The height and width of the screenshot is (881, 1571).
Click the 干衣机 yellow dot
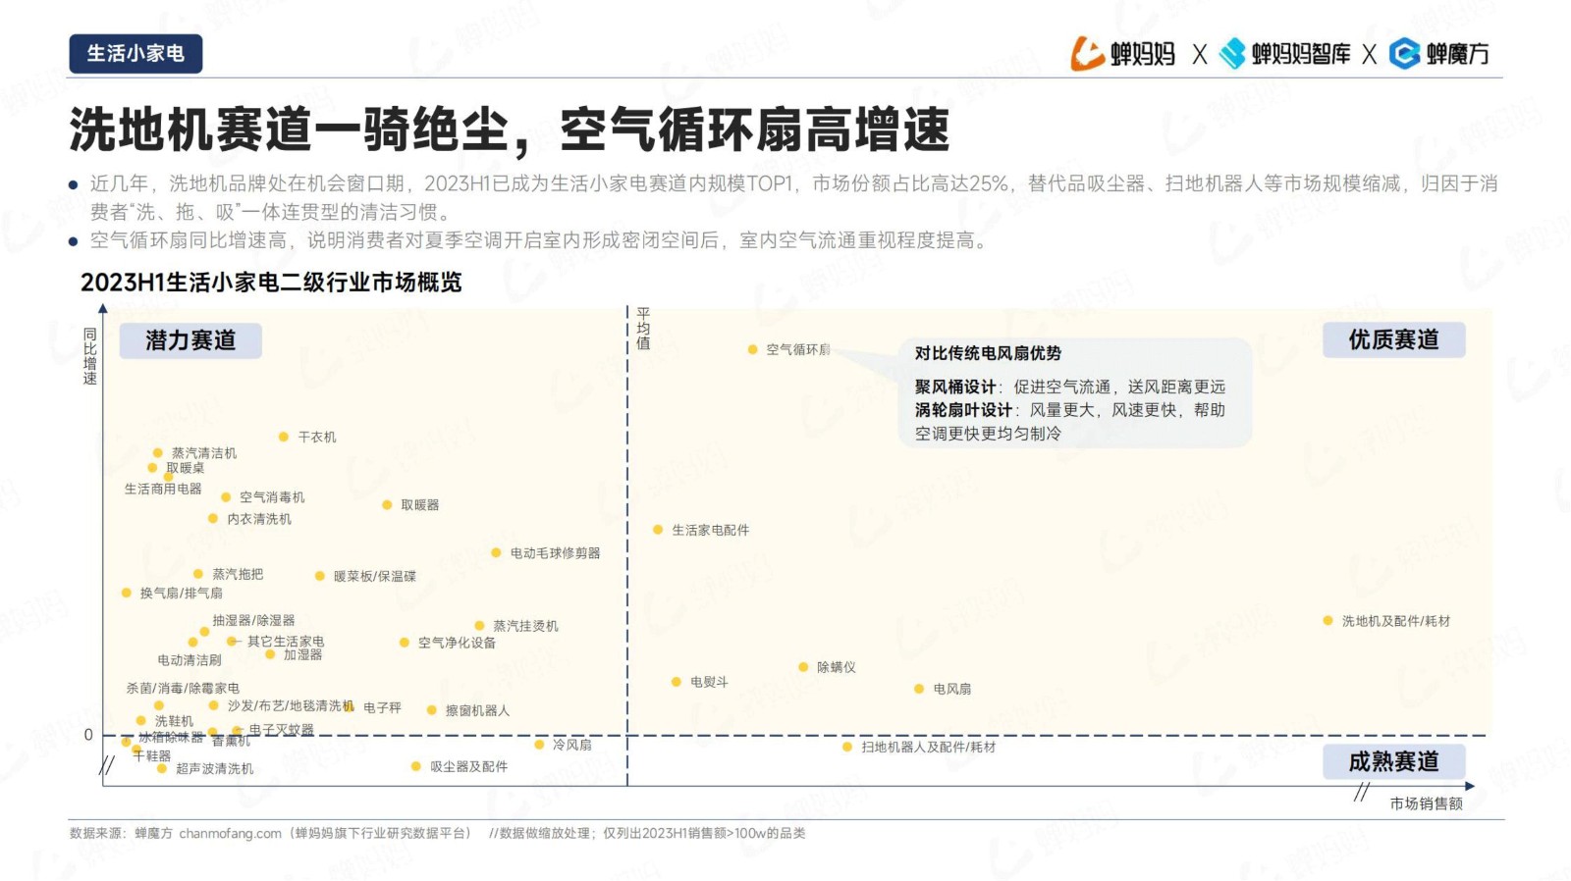click(x=283, y=437)
